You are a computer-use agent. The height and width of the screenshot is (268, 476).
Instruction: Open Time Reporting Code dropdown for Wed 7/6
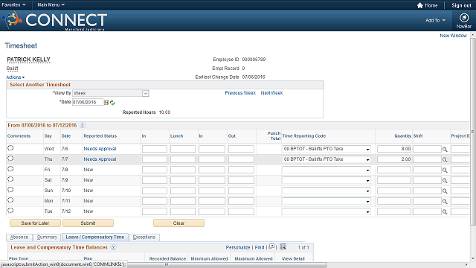[327, 149]
